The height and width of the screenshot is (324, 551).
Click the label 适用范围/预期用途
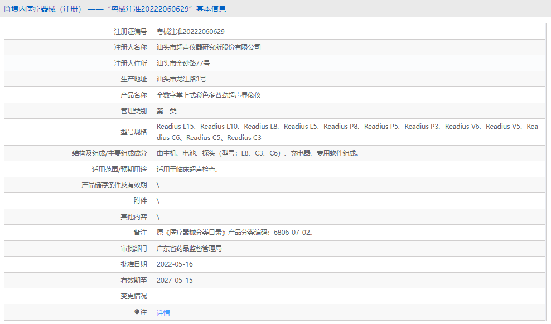point(119,170)
